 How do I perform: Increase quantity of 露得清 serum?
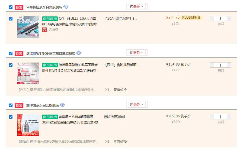[x=229, y=117]
